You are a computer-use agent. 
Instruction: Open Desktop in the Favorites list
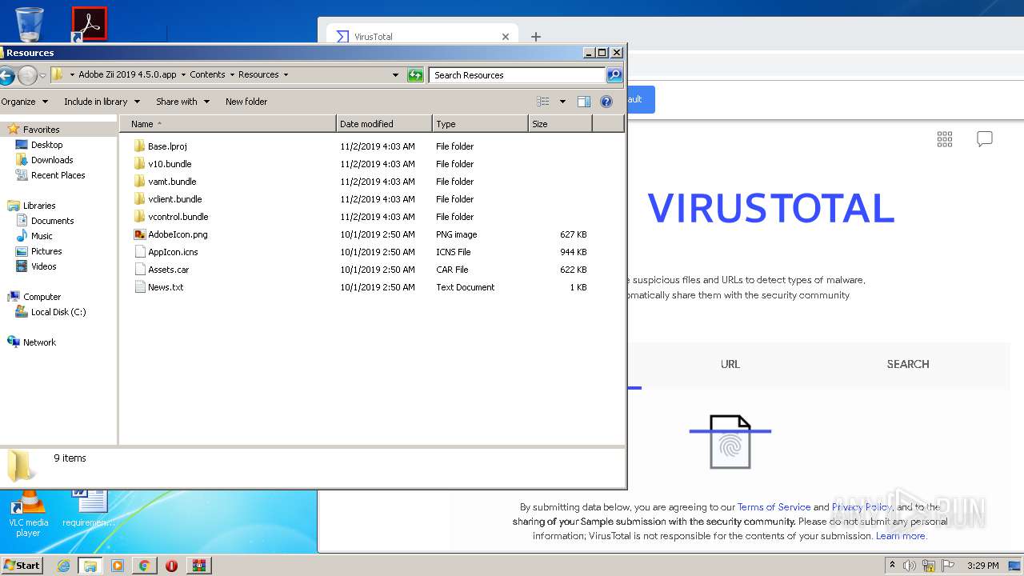click(46, 145)
